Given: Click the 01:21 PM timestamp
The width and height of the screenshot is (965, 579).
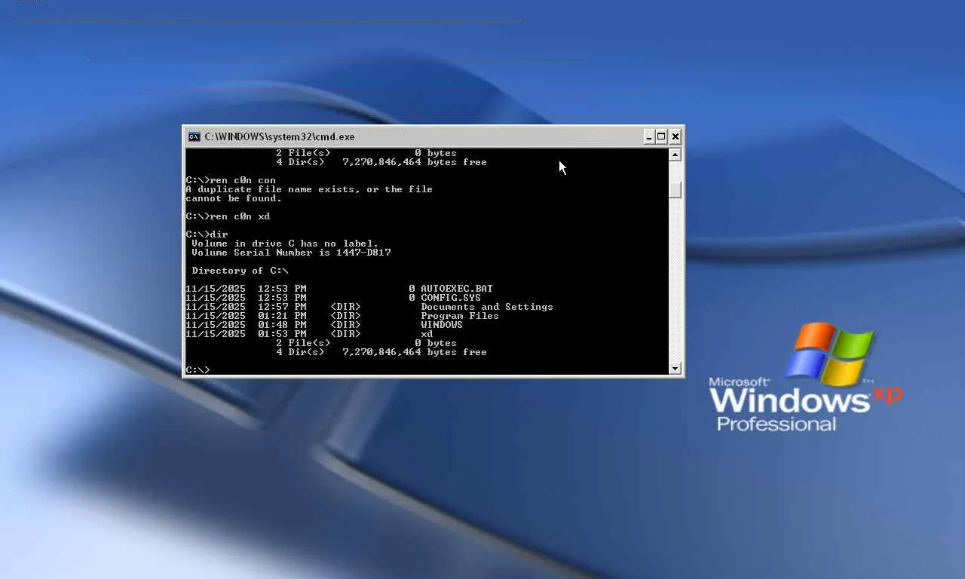Looking at the screenshot, I should [282, 316].
